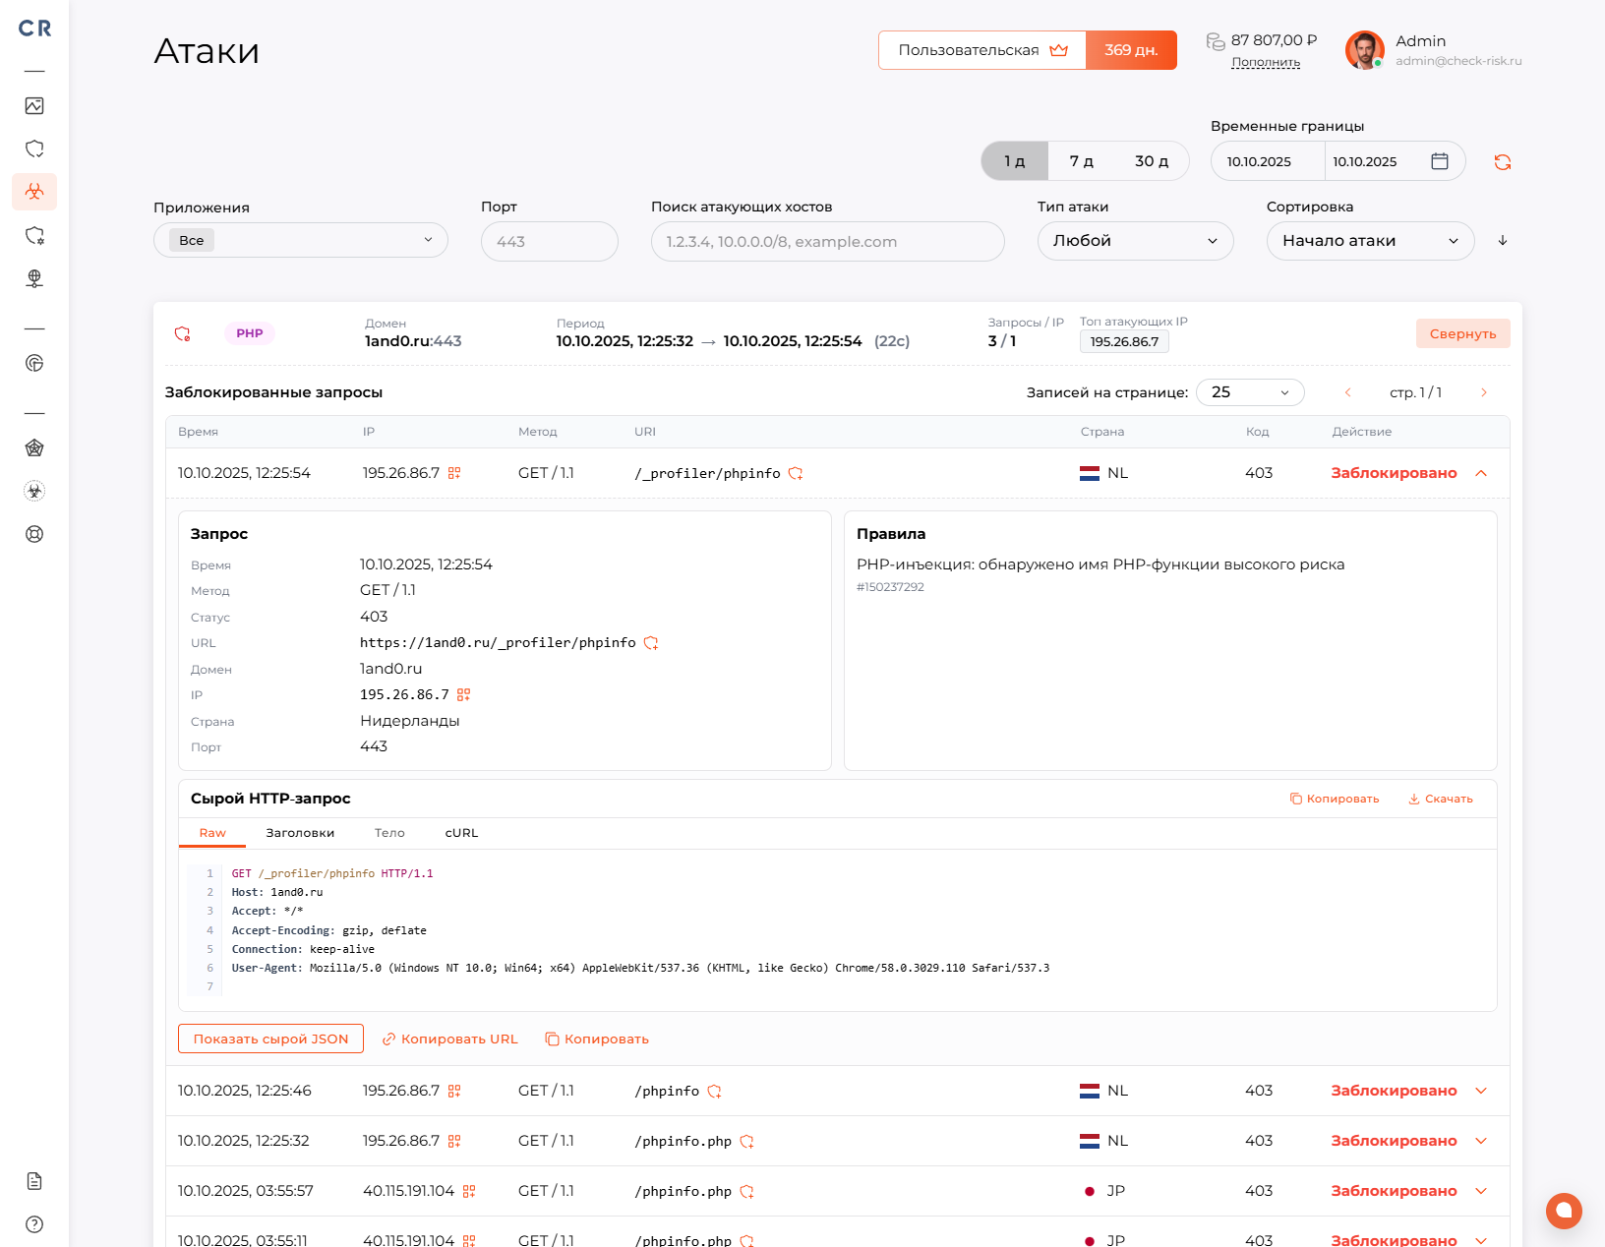Click the biohazard attacks icon in sidebar
Screen dimensions: 1605x1247
click(x=34, y=192)
